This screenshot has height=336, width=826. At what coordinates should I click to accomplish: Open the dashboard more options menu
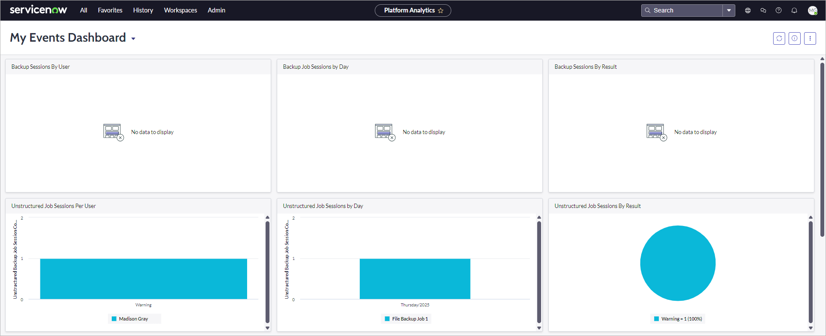810,38
